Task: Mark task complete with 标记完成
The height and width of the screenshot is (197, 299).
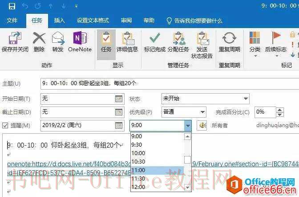Action: pyautogui.click(x=155, y=42)
